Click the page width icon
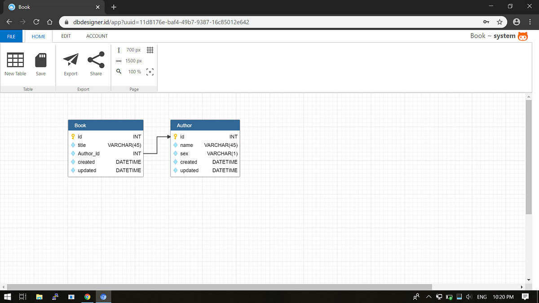This screenshot has height=303, width=539. (119, 61)
